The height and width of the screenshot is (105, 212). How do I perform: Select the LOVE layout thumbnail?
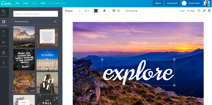point(47,83)
